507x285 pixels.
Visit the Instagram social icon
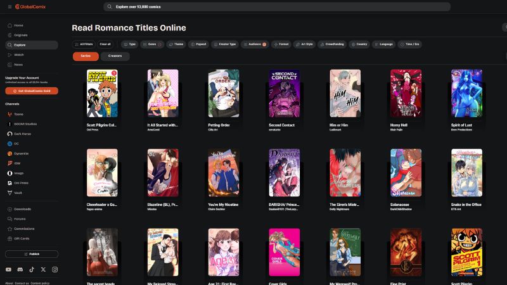coord(55,270)
